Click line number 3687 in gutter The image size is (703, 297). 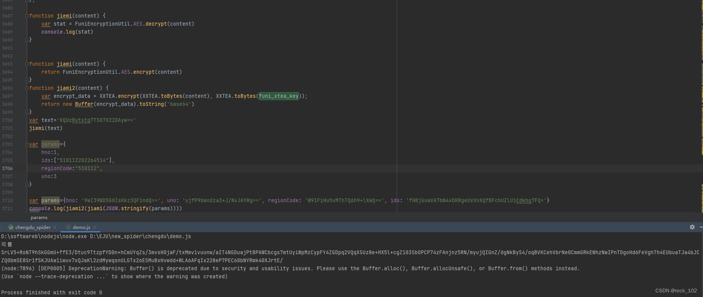pyautogui.click(x=7, y=16)
